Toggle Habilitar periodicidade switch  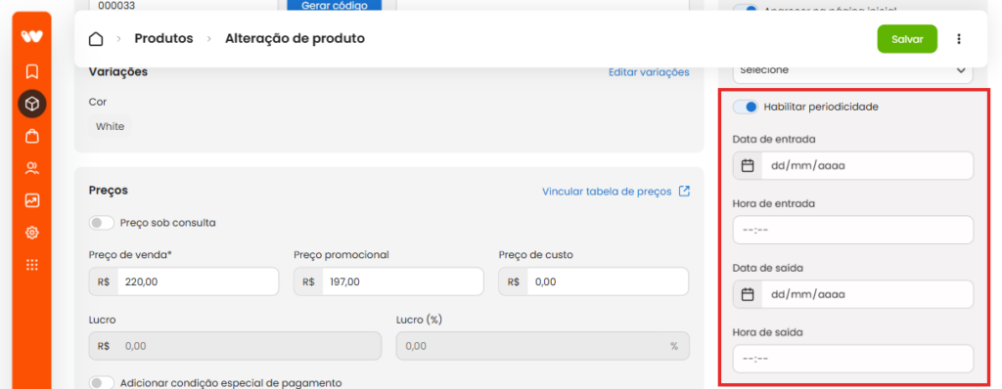coord(745,107)
